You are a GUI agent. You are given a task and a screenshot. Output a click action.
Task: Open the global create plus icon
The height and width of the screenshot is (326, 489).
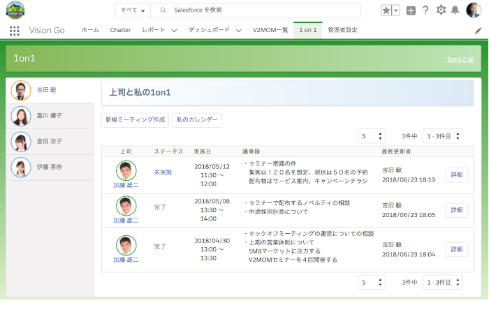click(411, 10)
